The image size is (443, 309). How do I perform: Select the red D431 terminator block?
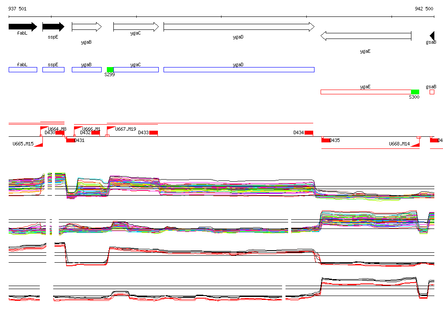pyautogui.click(x=71, y=140)
